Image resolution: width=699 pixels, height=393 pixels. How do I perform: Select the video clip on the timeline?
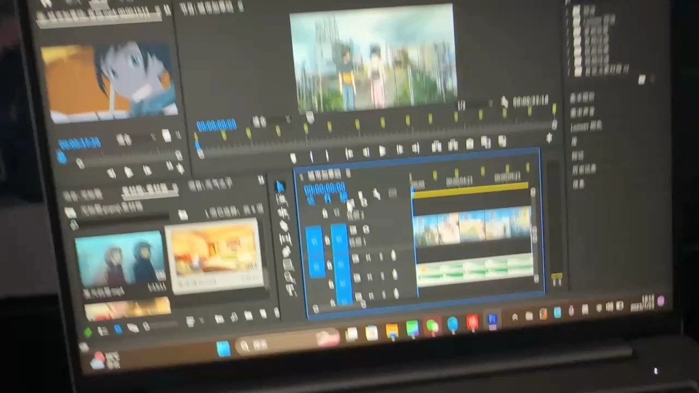coord(472,227)
